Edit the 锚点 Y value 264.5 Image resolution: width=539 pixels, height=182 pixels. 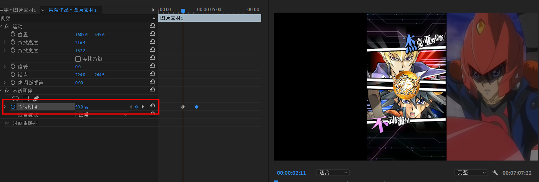click(100, 75)
